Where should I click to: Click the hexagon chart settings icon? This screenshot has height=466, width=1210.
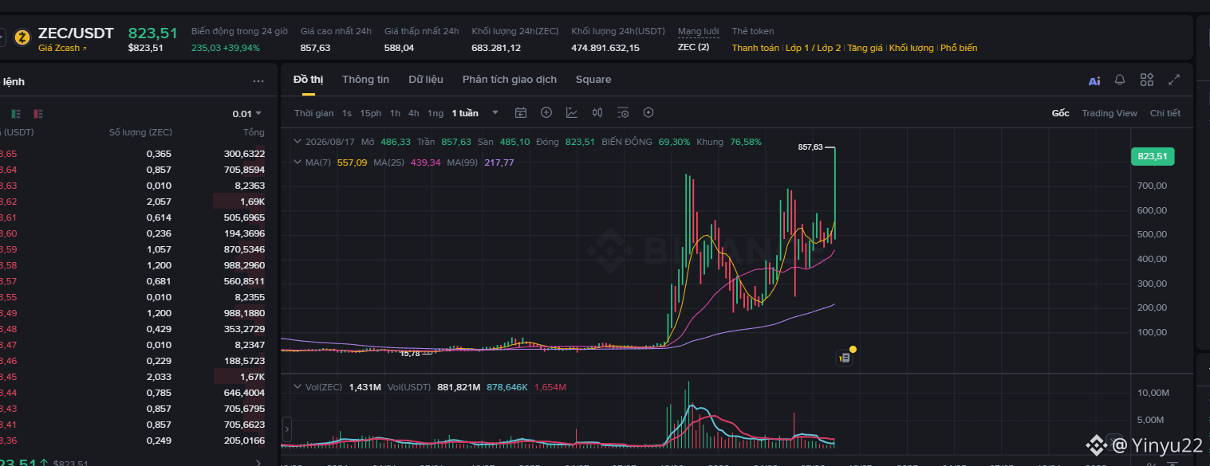click(x=648, y=113)
